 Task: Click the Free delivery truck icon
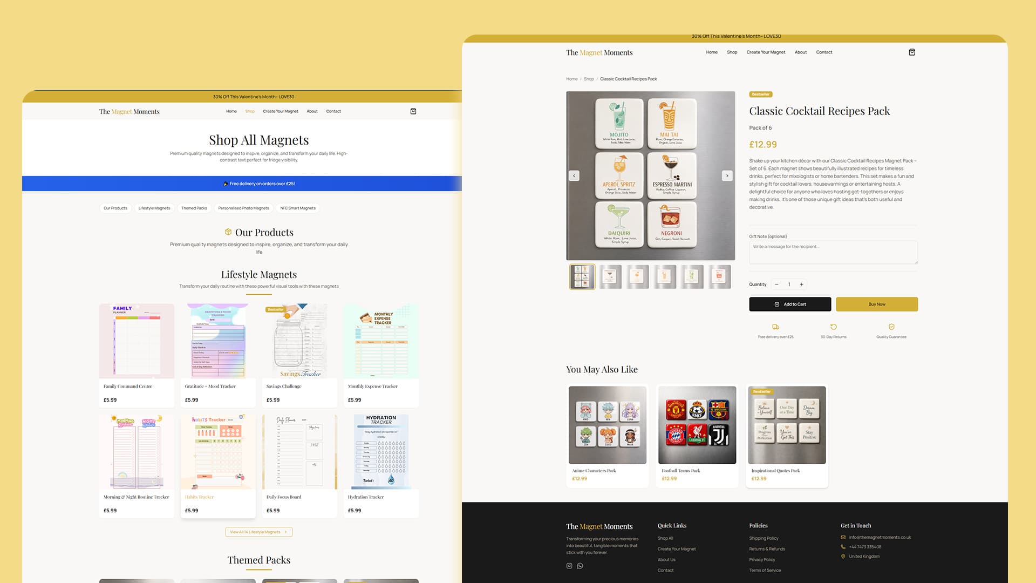[x=775, y=327]
